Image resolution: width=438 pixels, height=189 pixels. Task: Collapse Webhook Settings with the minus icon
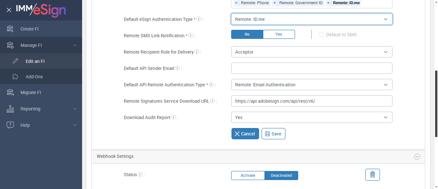[417, 157]
